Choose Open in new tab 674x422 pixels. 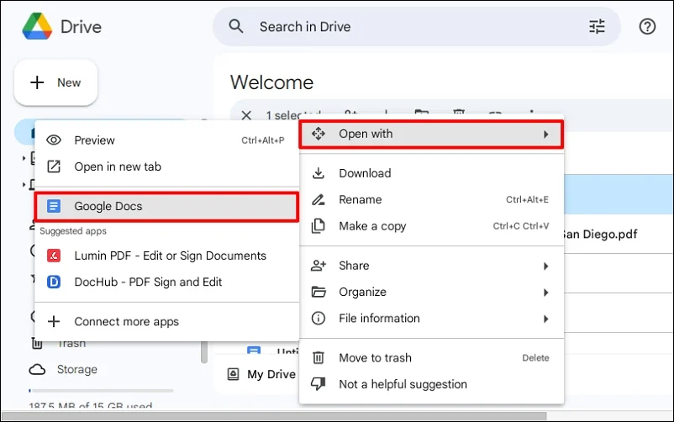[x=166, y=166]
